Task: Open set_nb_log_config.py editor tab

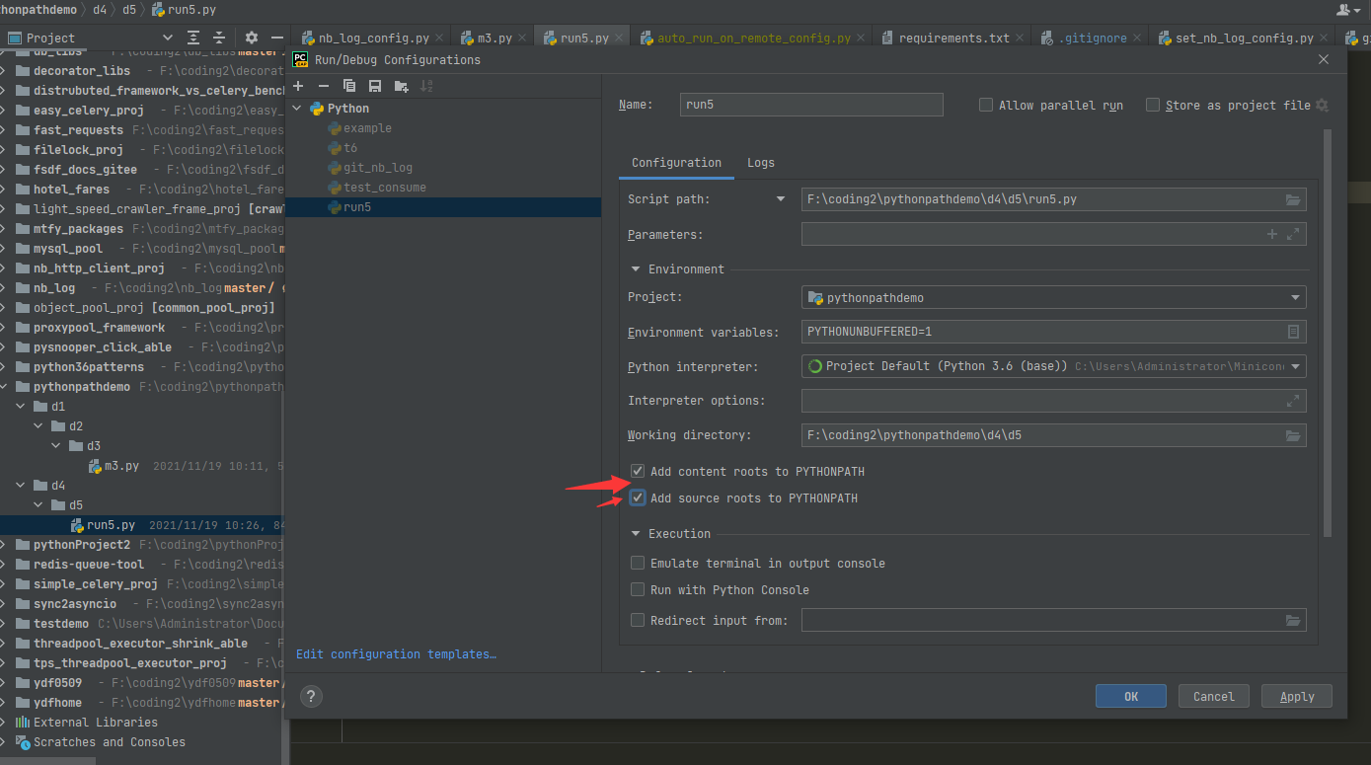Action: click(1244, 38)
